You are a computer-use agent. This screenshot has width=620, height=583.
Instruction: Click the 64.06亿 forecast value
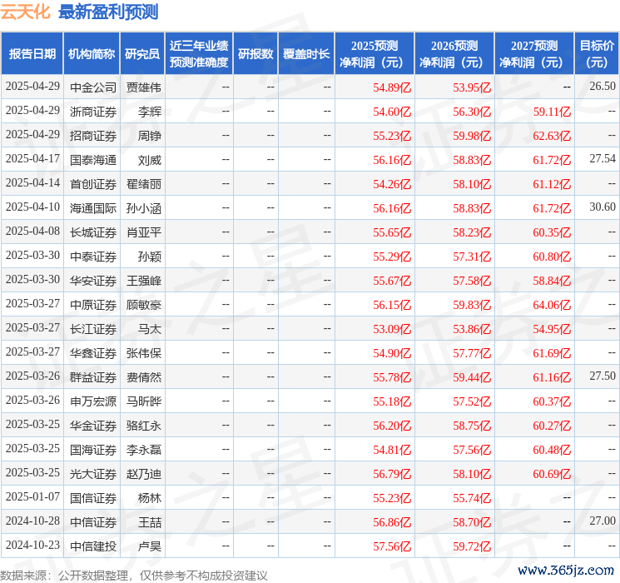[552, 305]
